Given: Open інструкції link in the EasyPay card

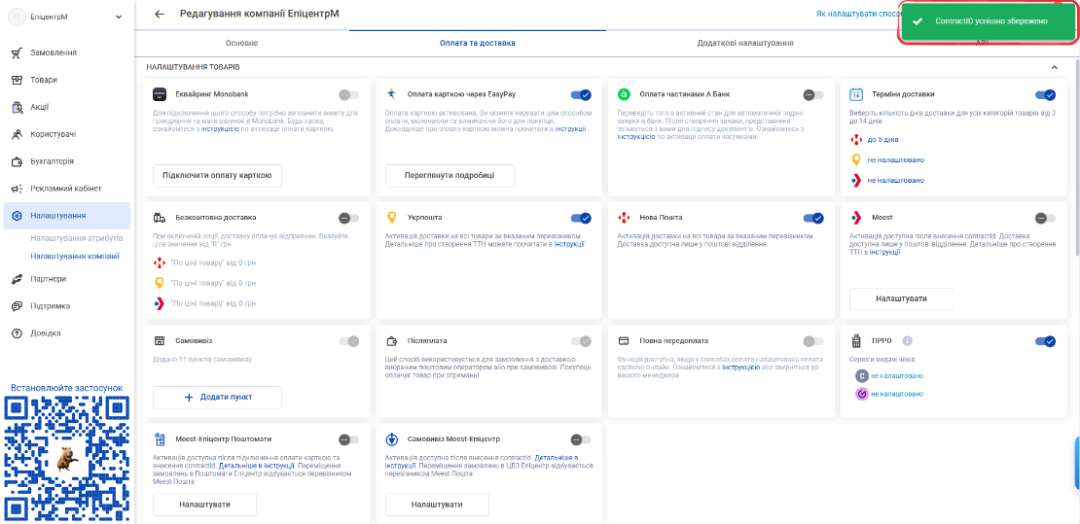Looking at the screenshot, I should click(571, 128).
